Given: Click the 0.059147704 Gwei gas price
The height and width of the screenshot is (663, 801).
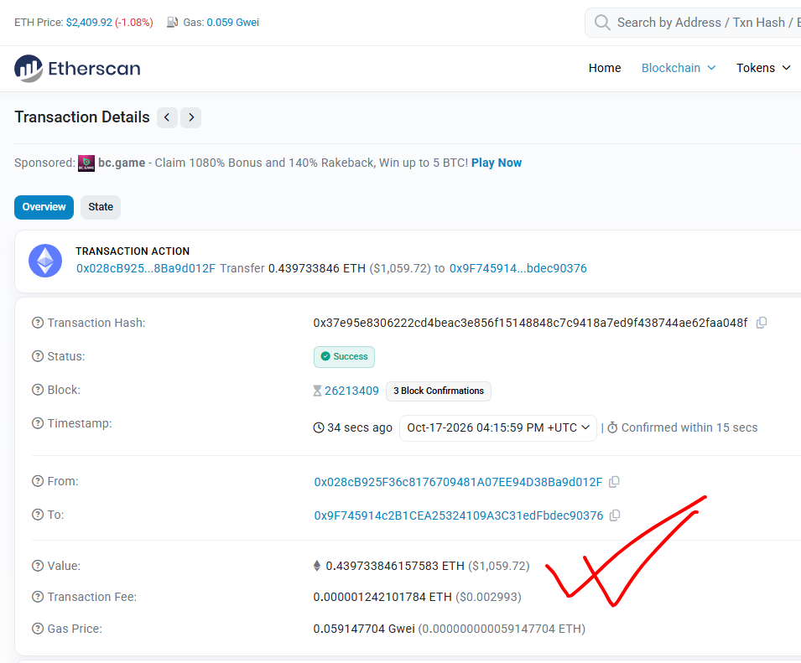Looking at the screenshot, I should 364,629.
